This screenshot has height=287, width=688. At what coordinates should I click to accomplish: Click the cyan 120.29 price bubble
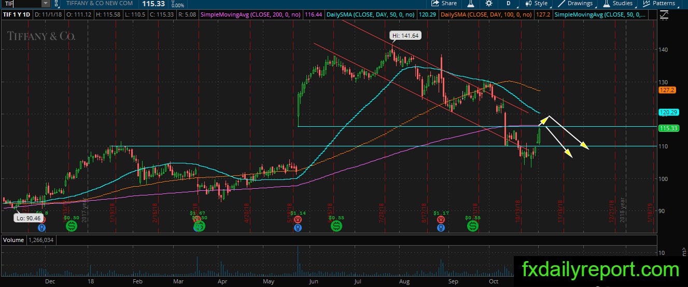click(668, 112)
